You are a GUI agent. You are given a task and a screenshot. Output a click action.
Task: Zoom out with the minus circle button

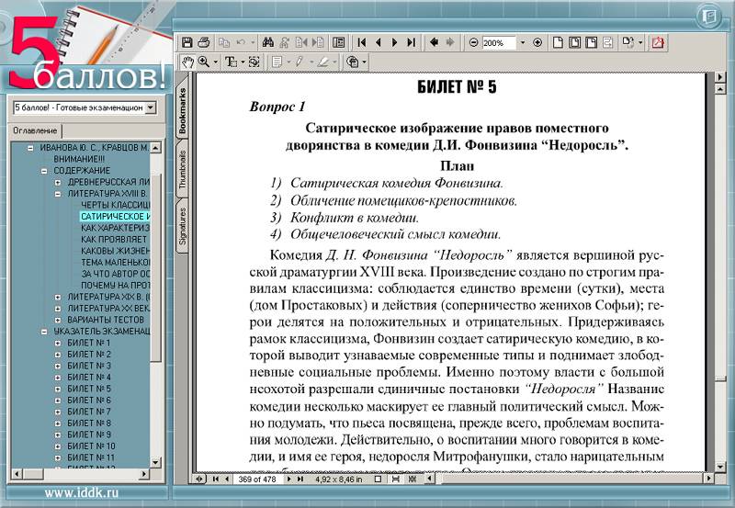(473, 42)
